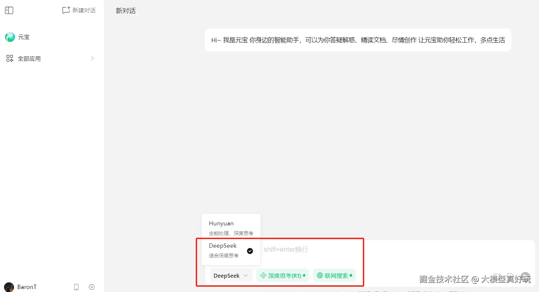This screenshot has width=539, height=292.
Task: Click the 全部应用 grid icon
Action: [x=10, y=59]
